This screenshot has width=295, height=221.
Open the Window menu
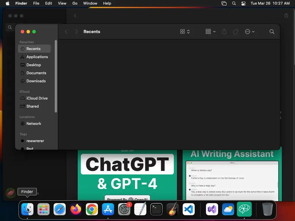pyautogui.click(x=90, y=3)
